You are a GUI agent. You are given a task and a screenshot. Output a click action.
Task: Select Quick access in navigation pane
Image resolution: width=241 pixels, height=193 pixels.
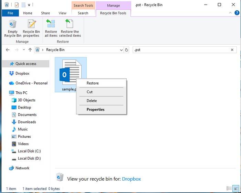[x=26, y=64]
